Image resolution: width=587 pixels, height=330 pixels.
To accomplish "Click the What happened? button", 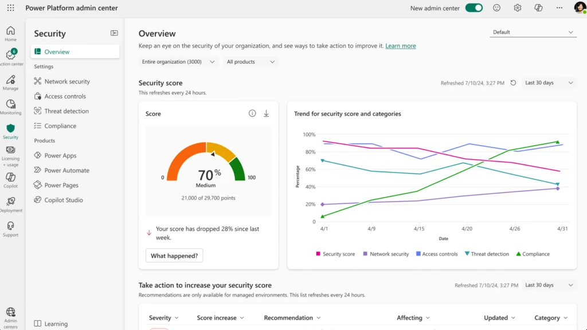I will click(174, 256).
